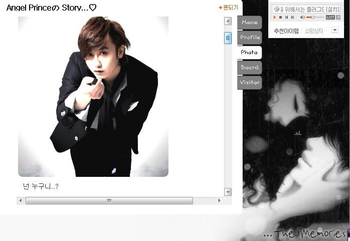This screenshot has height=241, width=350.
Task: Pop out the music player window
Action: [338, 18]
